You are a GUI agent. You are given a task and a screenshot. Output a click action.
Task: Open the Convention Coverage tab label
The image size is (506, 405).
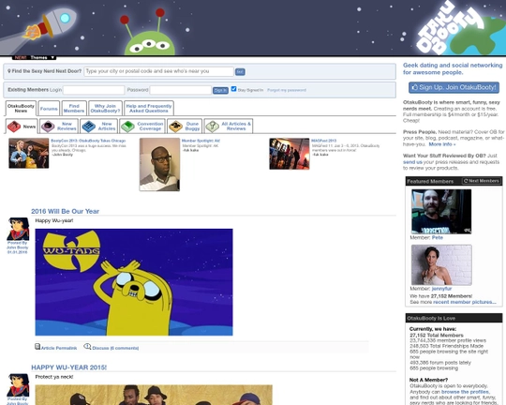click(150, 126)
